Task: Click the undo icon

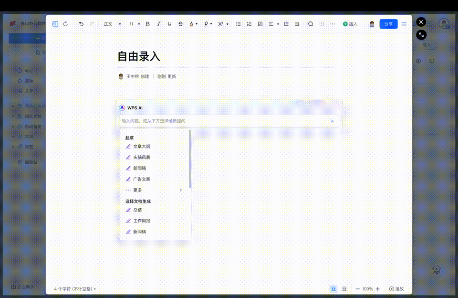Action: pos(81,23)
